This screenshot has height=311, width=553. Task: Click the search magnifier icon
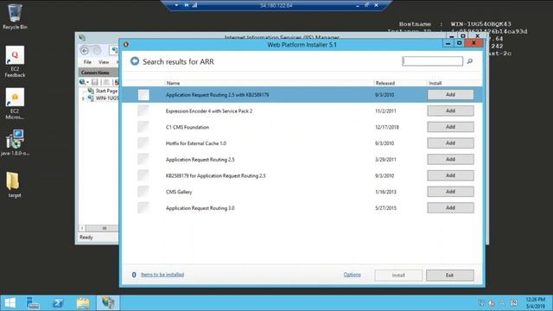coord(470,61)
